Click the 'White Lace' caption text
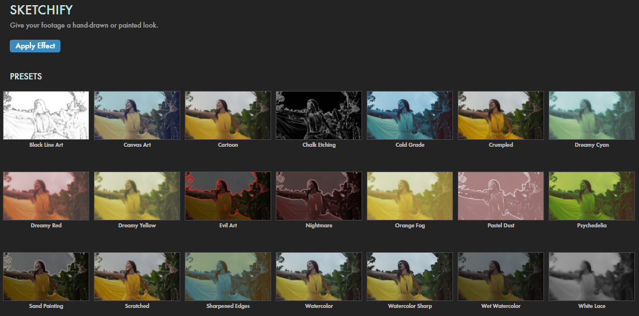Screen dimensions: 639x316 (592, 306)
